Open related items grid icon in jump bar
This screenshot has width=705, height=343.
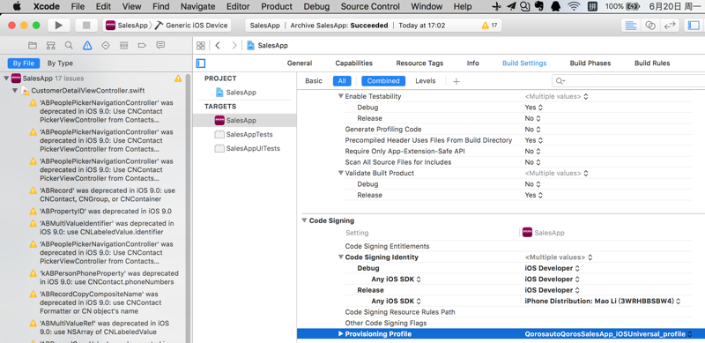point(201,46)
